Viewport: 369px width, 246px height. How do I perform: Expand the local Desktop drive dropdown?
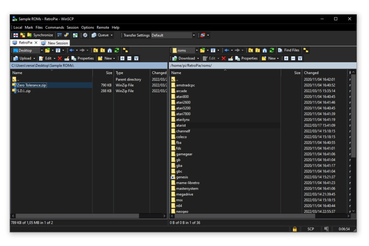coord(42,50)
